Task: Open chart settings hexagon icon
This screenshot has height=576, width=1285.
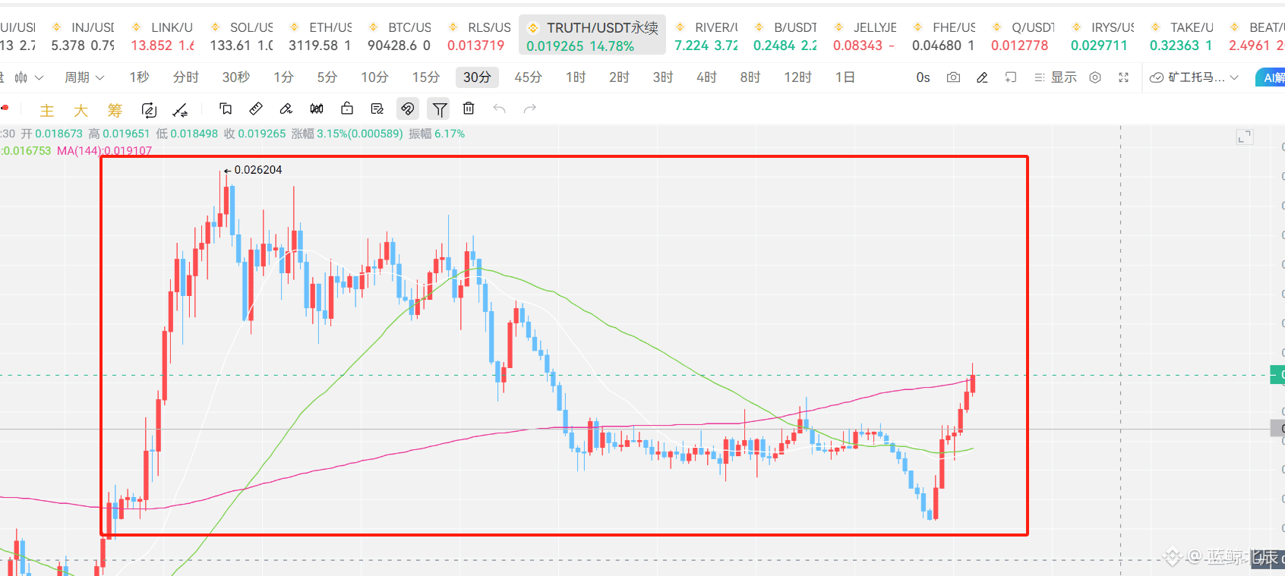Action: point(1095,77)
